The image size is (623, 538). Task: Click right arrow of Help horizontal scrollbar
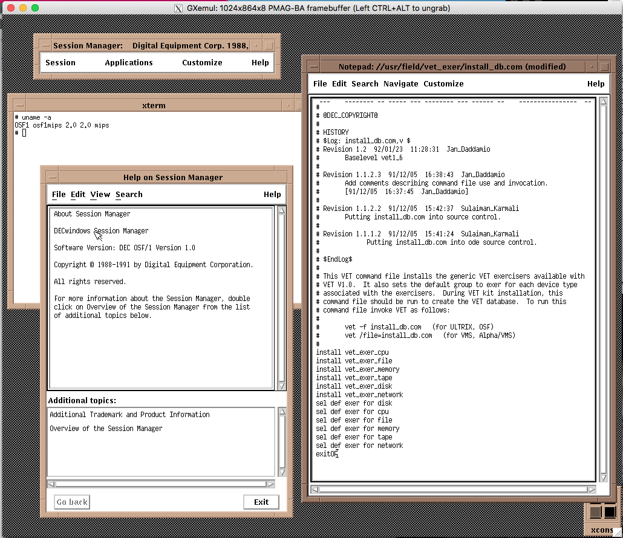(270, 484)
